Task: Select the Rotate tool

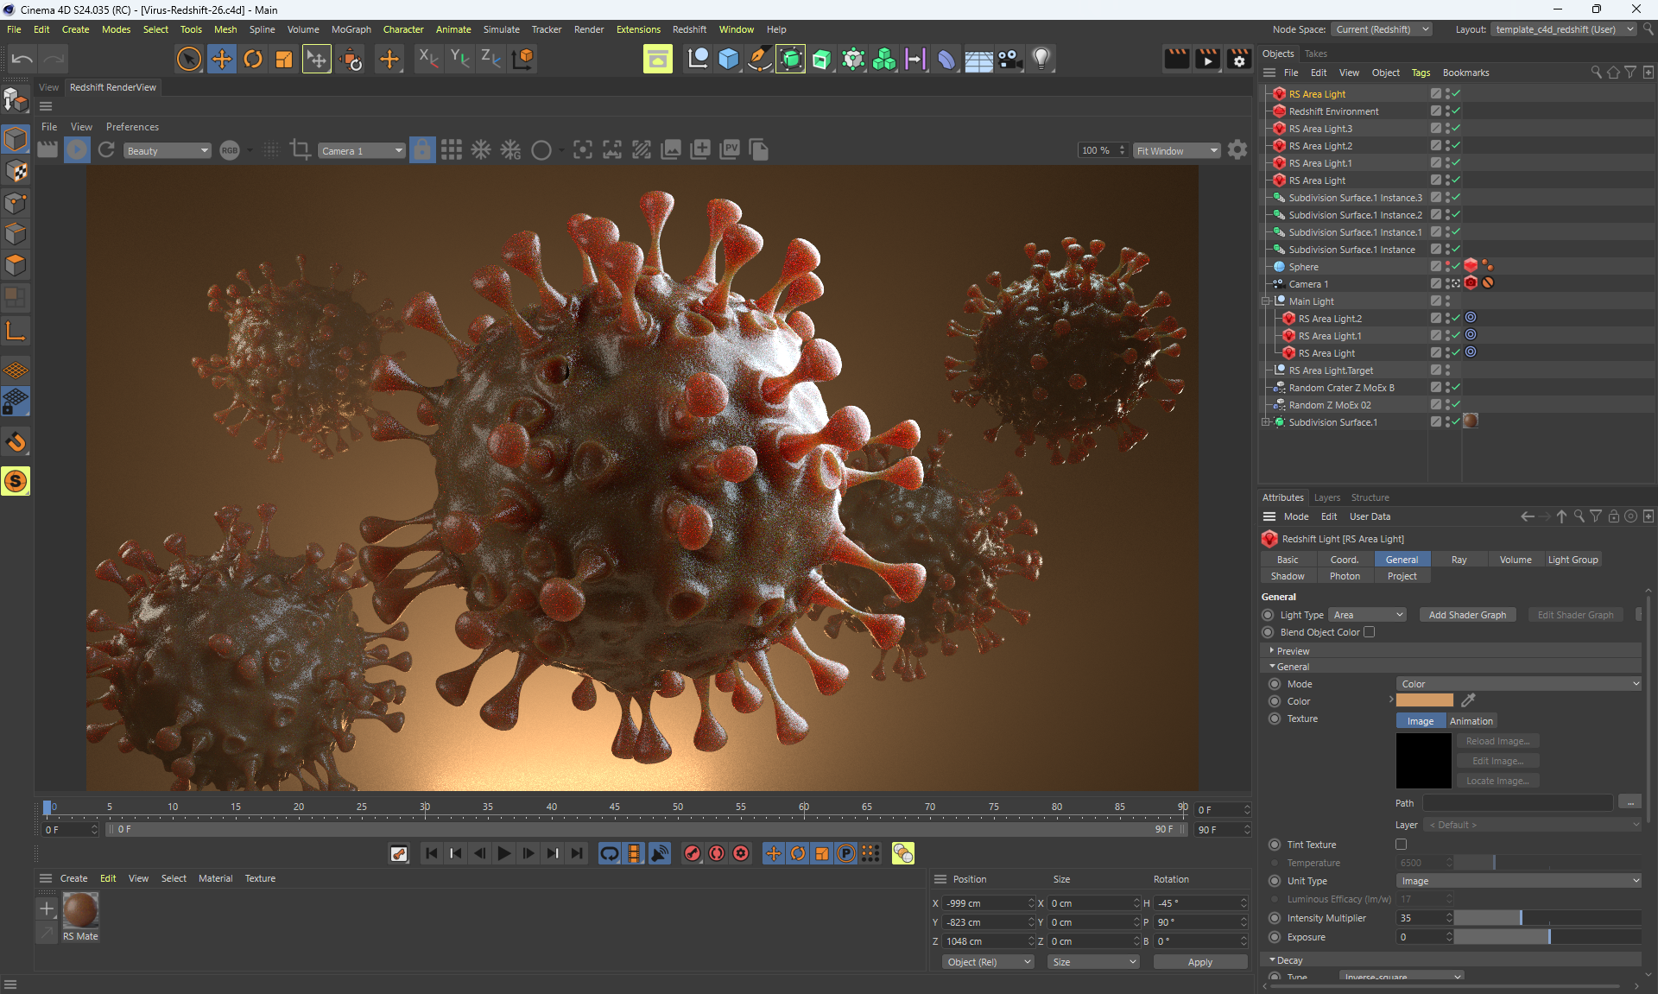Action: click(253, 59)
